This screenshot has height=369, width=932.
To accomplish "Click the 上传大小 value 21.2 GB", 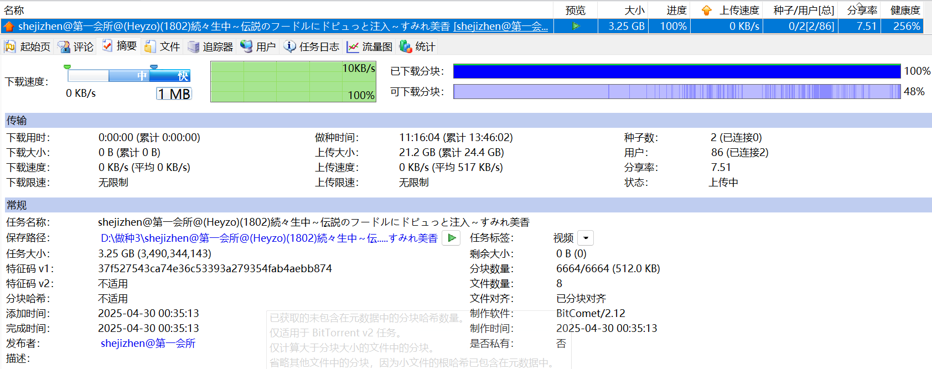I will click(x=451, y=152).
